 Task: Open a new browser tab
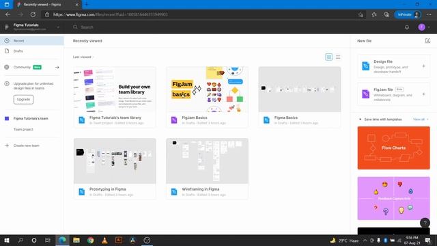tap(87, 5)
